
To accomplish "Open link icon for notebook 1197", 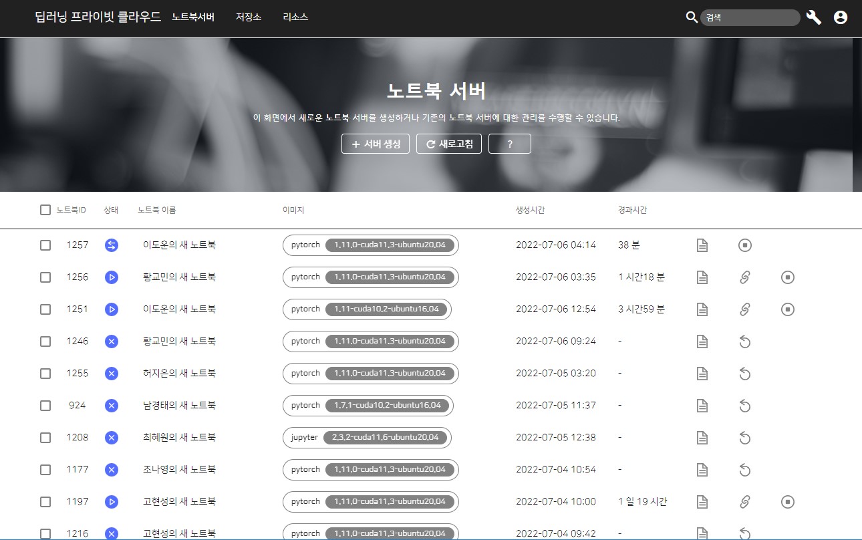I will 745,502.
